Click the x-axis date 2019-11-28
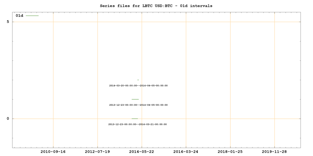This screenshot has height=156, width=313. tap(274, 152)
